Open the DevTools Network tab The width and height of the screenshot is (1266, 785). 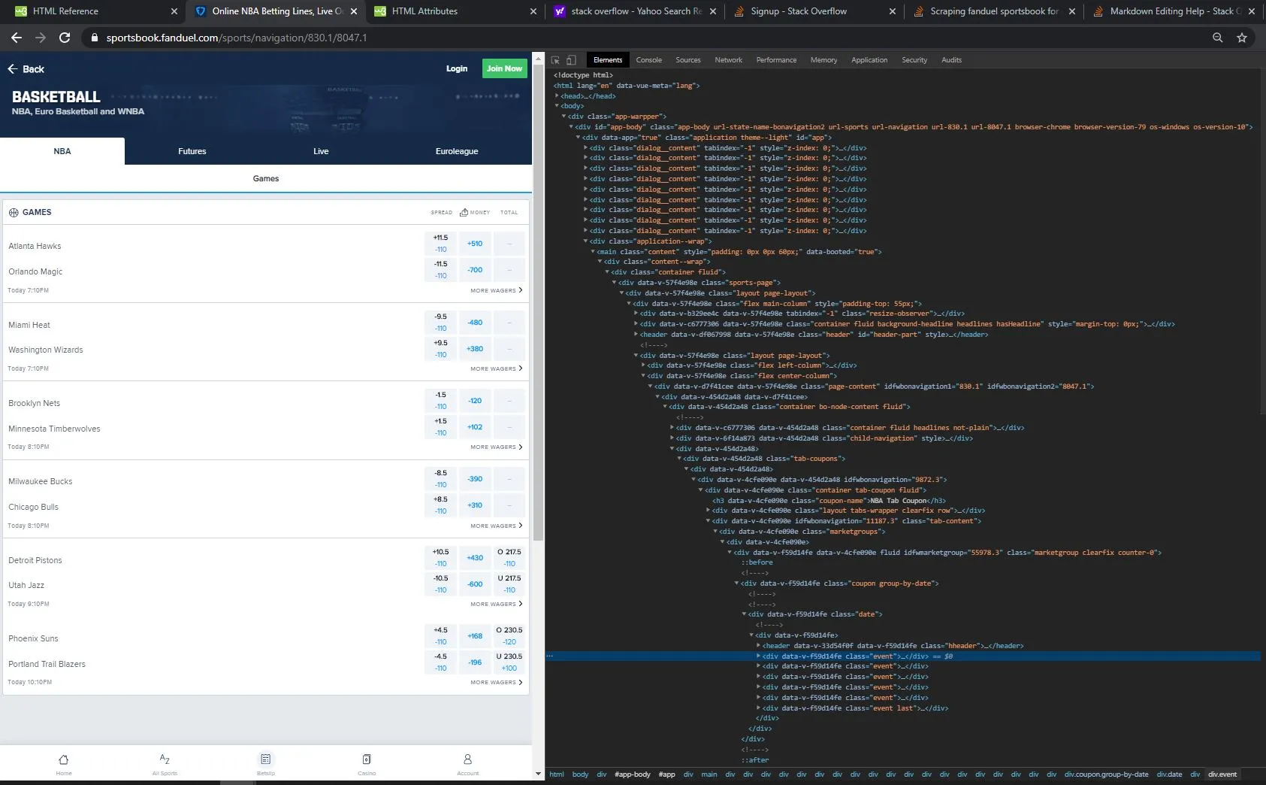(x=729, y=60)
